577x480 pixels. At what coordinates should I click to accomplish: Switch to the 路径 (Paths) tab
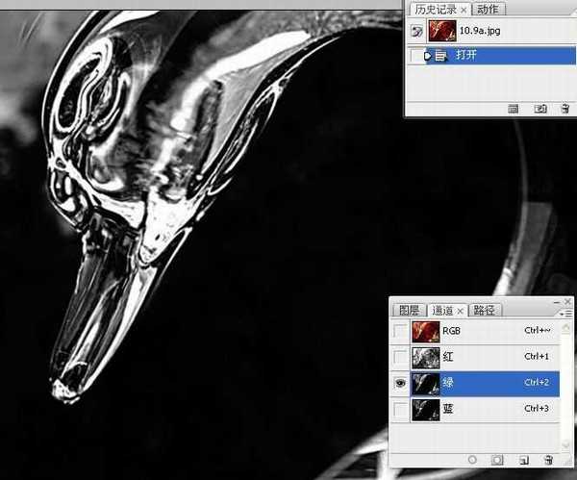tap(486, 310)
